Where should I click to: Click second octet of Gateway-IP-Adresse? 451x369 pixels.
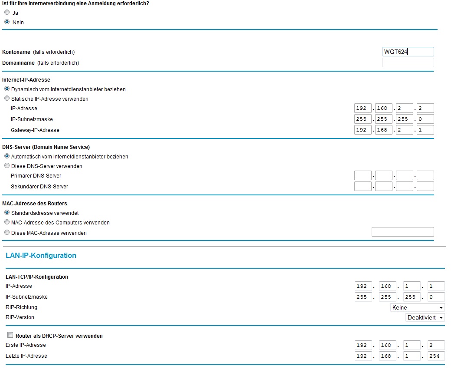(x=384, y=130)
